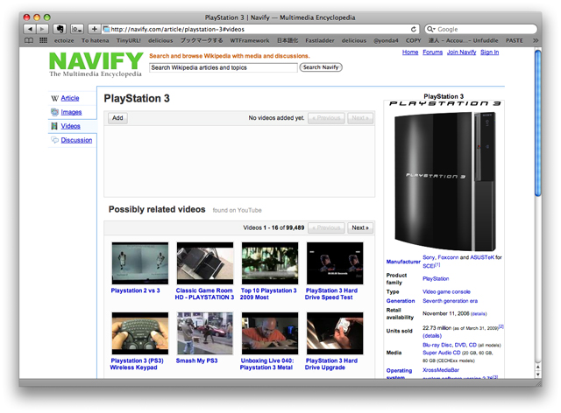Image resolution: width=561 pixels, height=413 pixels.
Task: Click the PASTE bookmark
Action: 515,41
